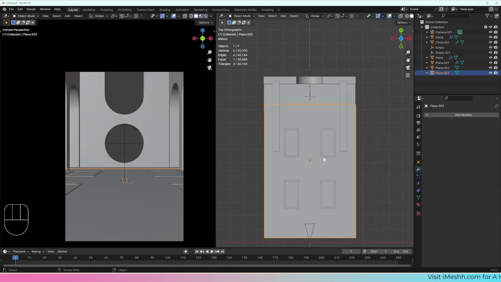Click the Add Modifier button

click(x=461, y=115)
